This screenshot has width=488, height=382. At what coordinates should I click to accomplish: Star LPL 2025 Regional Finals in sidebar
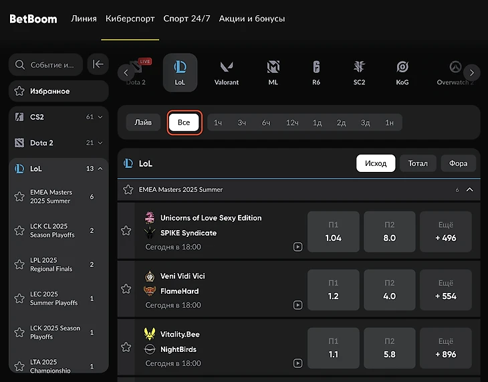pyautogui.click(x=19, y=264)
